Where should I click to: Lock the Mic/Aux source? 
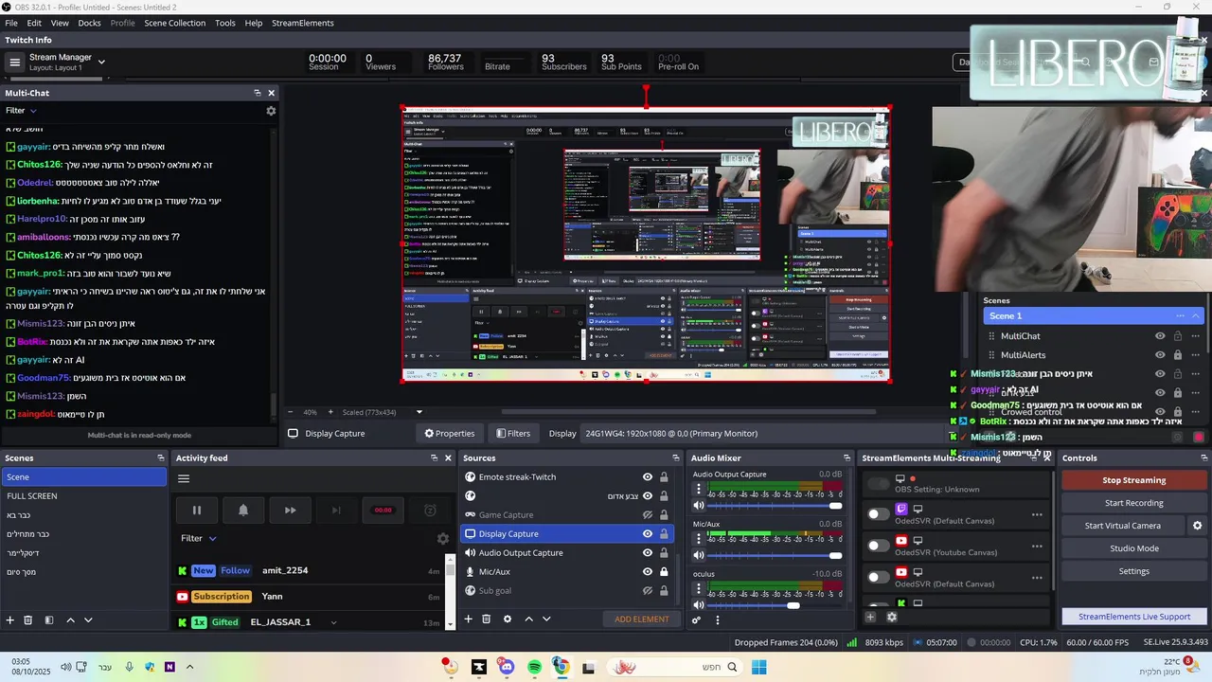tap(664, 571)
